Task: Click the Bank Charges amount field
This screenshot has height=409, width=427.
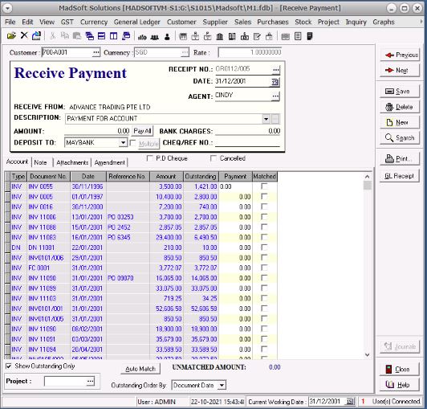Action: [247, 131]
